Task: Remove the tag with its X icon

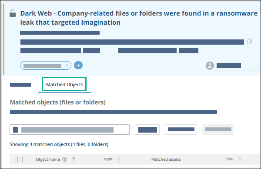Action: (x=67, y=65)
